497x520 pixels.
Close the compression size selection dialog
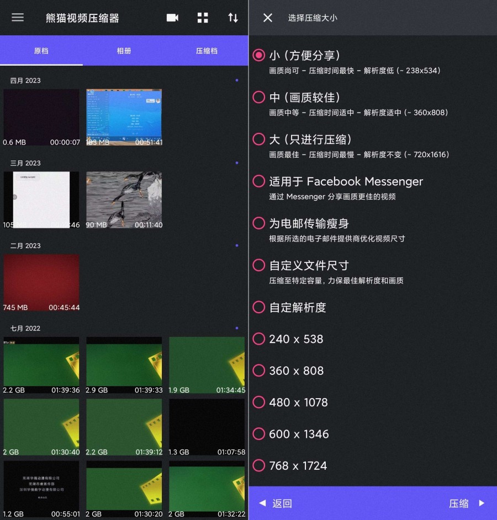point(267,18)
